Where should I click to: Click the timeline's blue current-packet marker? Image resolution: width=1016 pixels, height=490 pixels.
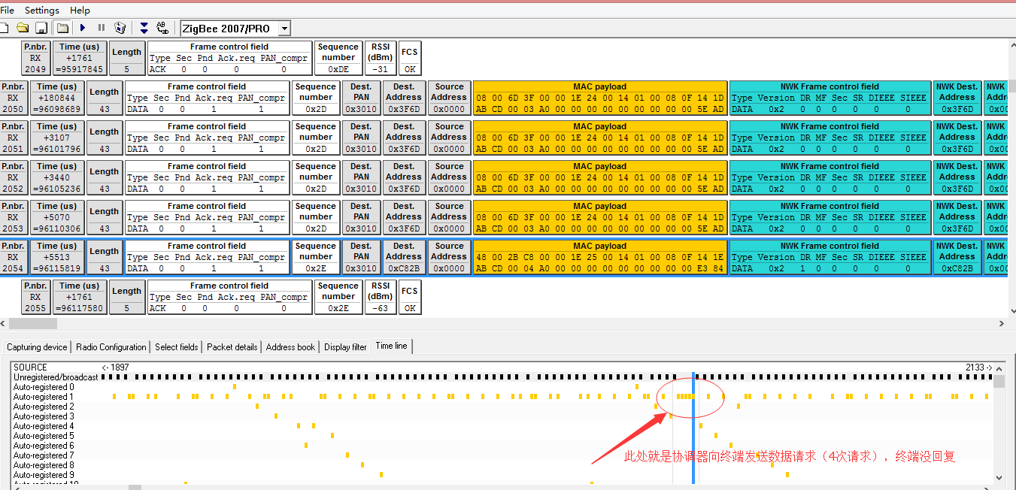click(693, 428)
